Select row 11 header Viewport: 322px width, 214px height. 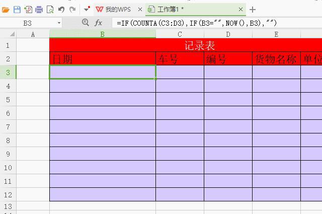click(8, 181)
